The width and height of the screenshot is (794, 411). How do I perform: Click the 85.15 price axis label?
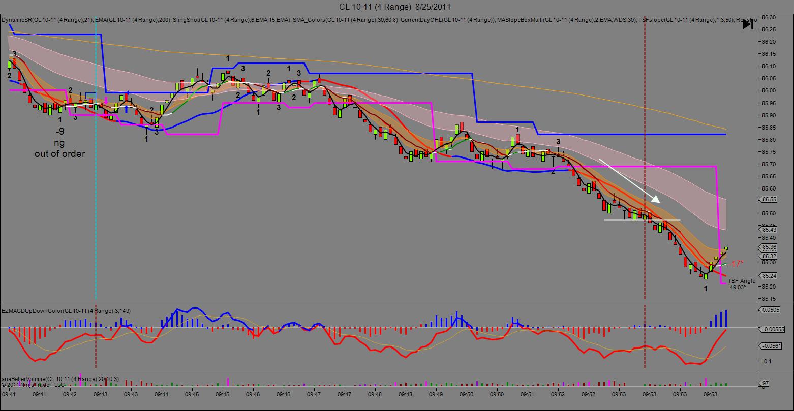pyautogui.click(x=768, y=299)
